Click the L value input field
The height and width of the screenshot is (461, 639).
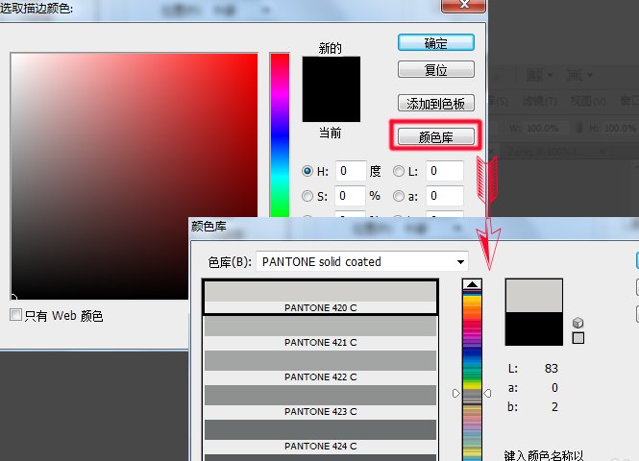445,171
